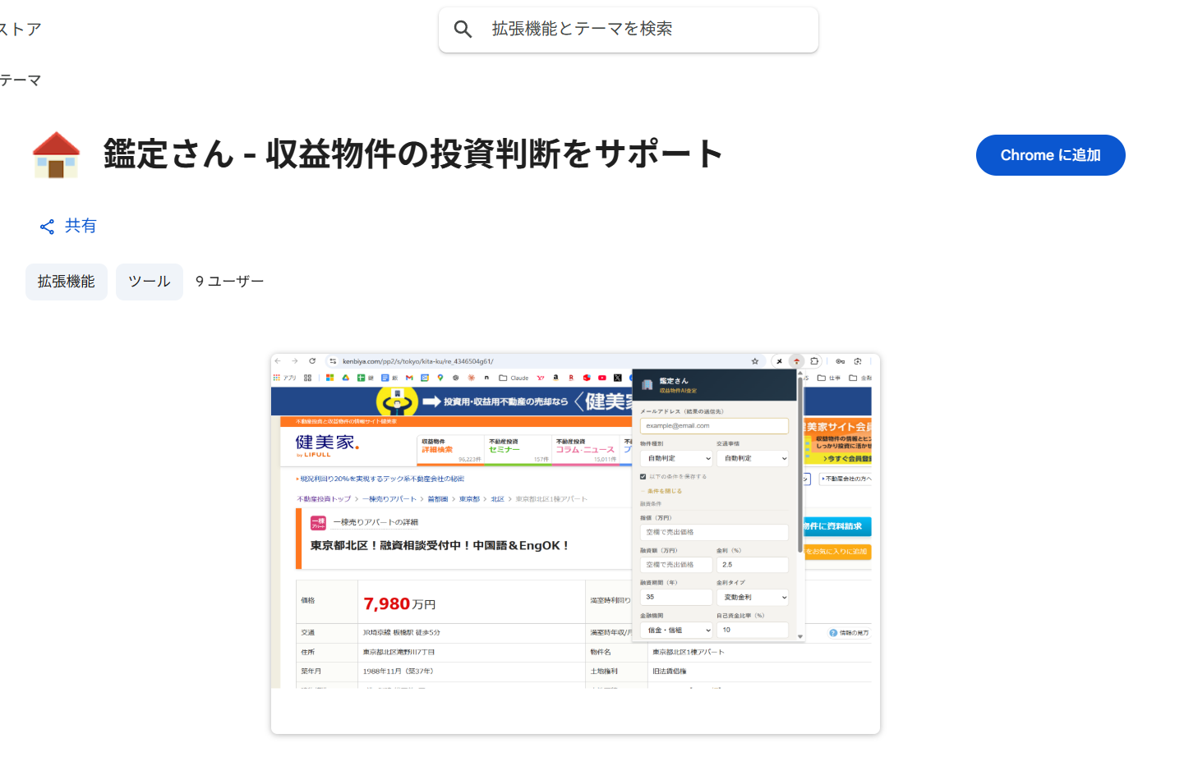This screenshot has height=766, width=1184.
Task: Click the 共有 share link
Action: [67, 226]
